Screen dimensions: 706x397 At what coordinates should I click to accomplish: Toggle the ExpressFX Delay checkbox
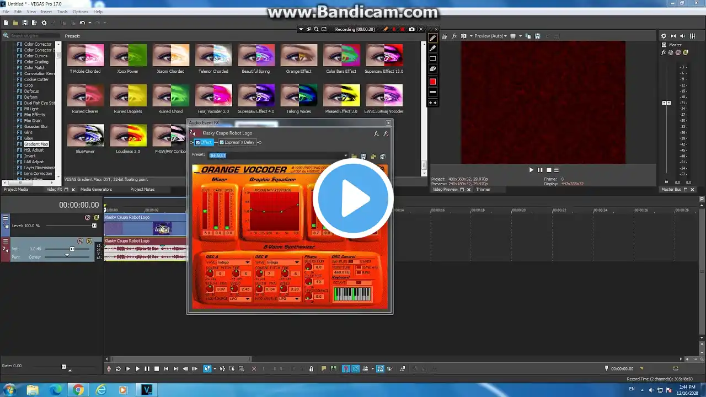point(222,142)
